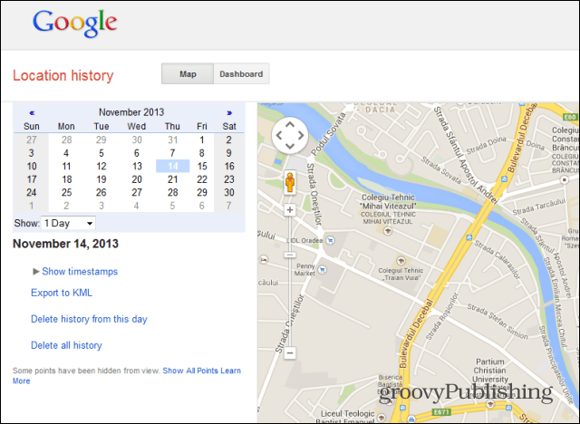Click Export to KML link
The height and width of the screenshot is (424, 580).
pyautogui.click(x=62, y=293)
